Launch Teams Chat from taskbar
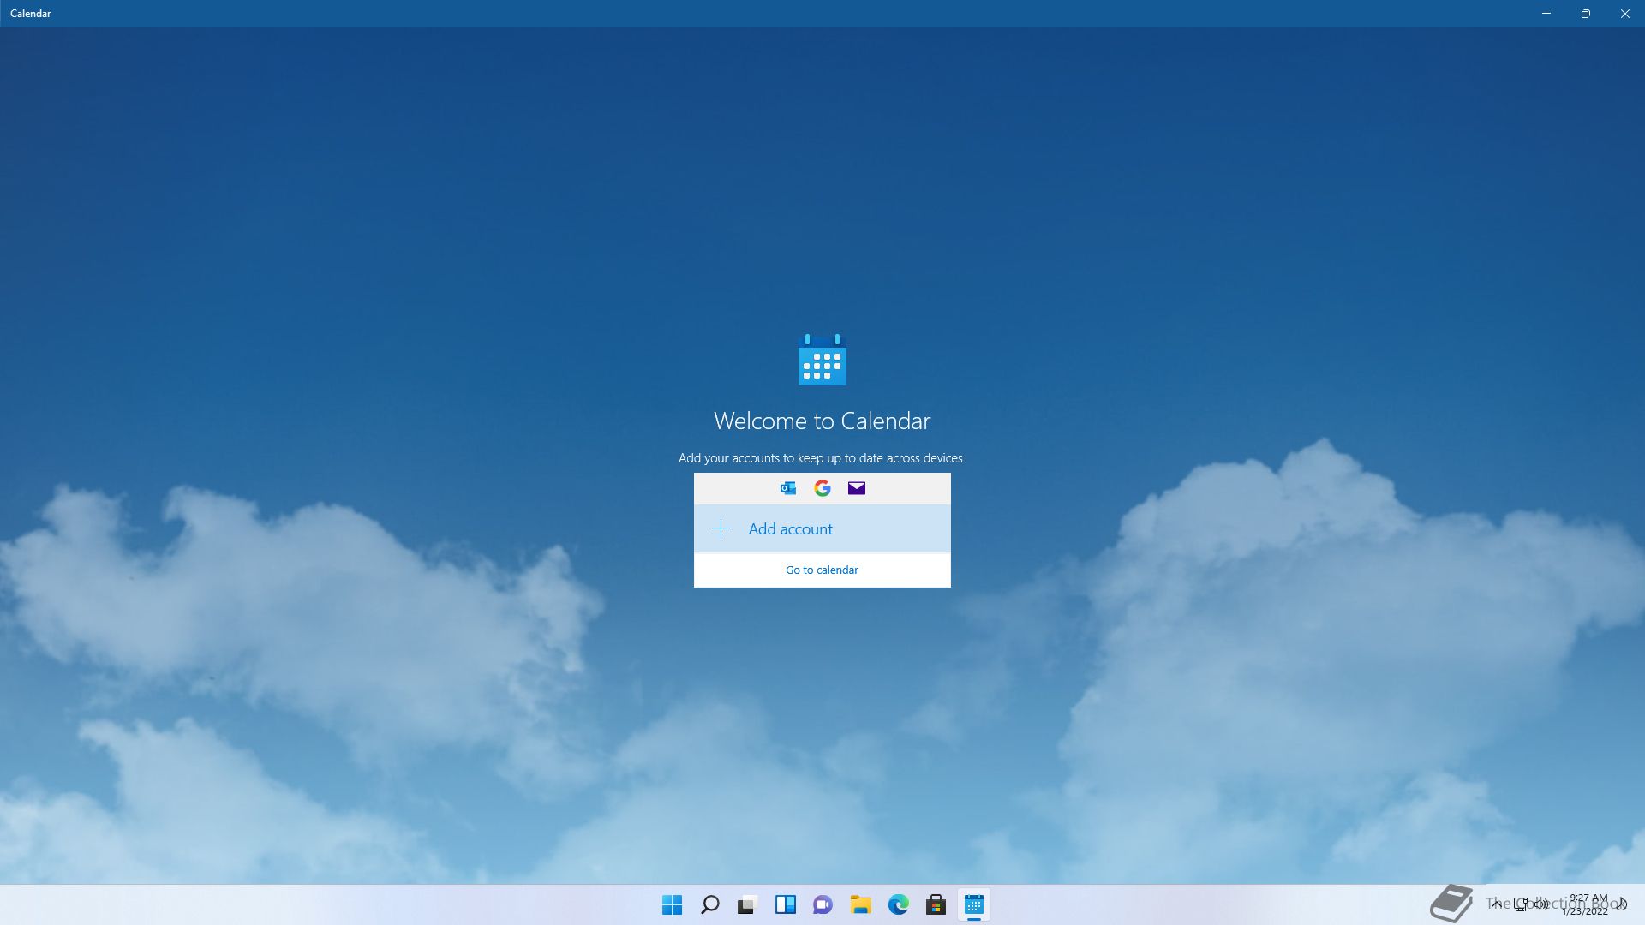The image size is (1645, 925). pos(823,904)
